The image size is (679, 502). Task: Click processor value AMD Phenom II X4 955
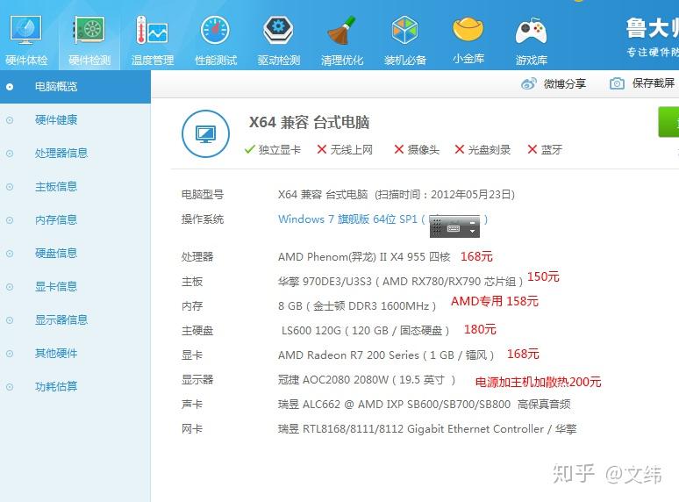coord(364,257)
